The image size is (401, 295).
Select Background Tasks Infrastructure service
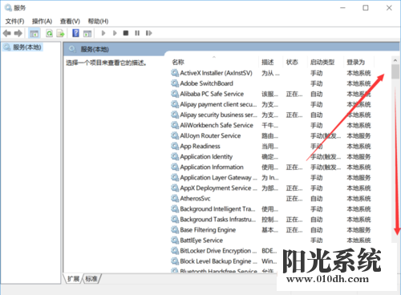click(218, 220)
